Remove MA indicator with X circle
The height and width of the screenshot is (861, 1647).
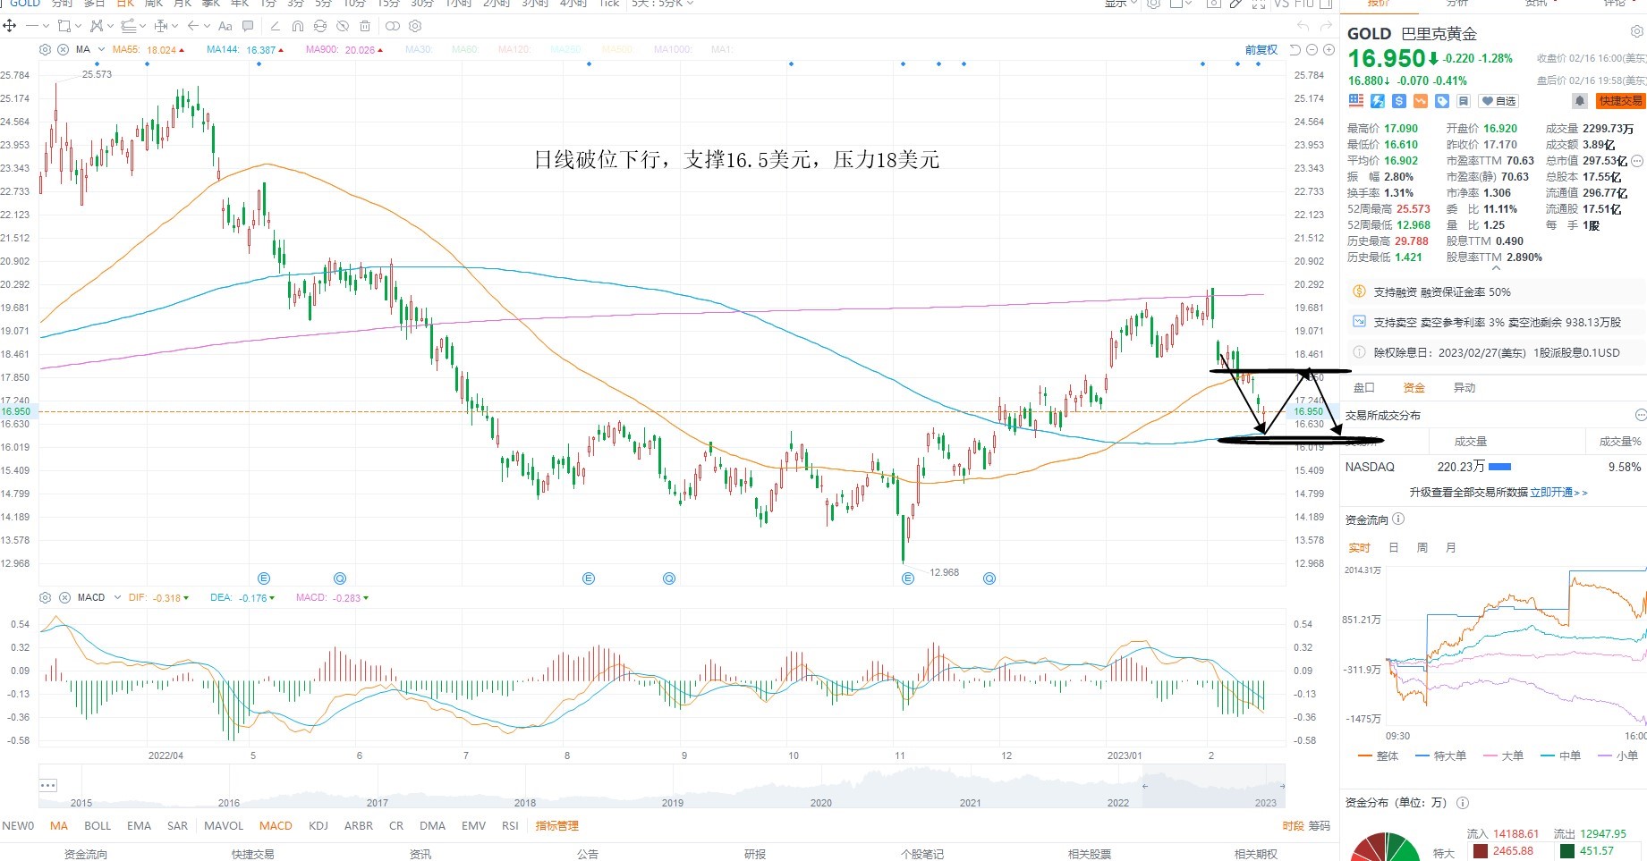63,50
